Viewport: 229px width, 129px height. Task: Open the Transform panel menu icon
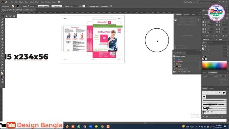pyautogui.click(x=200, y=14)
